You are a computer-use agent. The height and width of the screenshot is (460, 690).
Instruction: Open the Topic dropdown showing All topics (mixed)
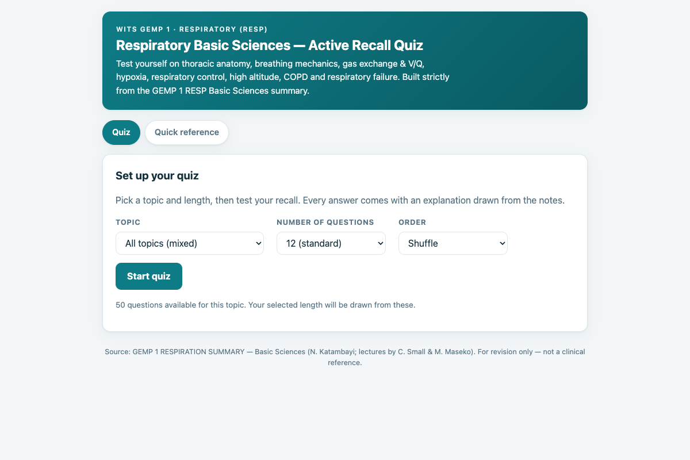click(x=190, y=243)
